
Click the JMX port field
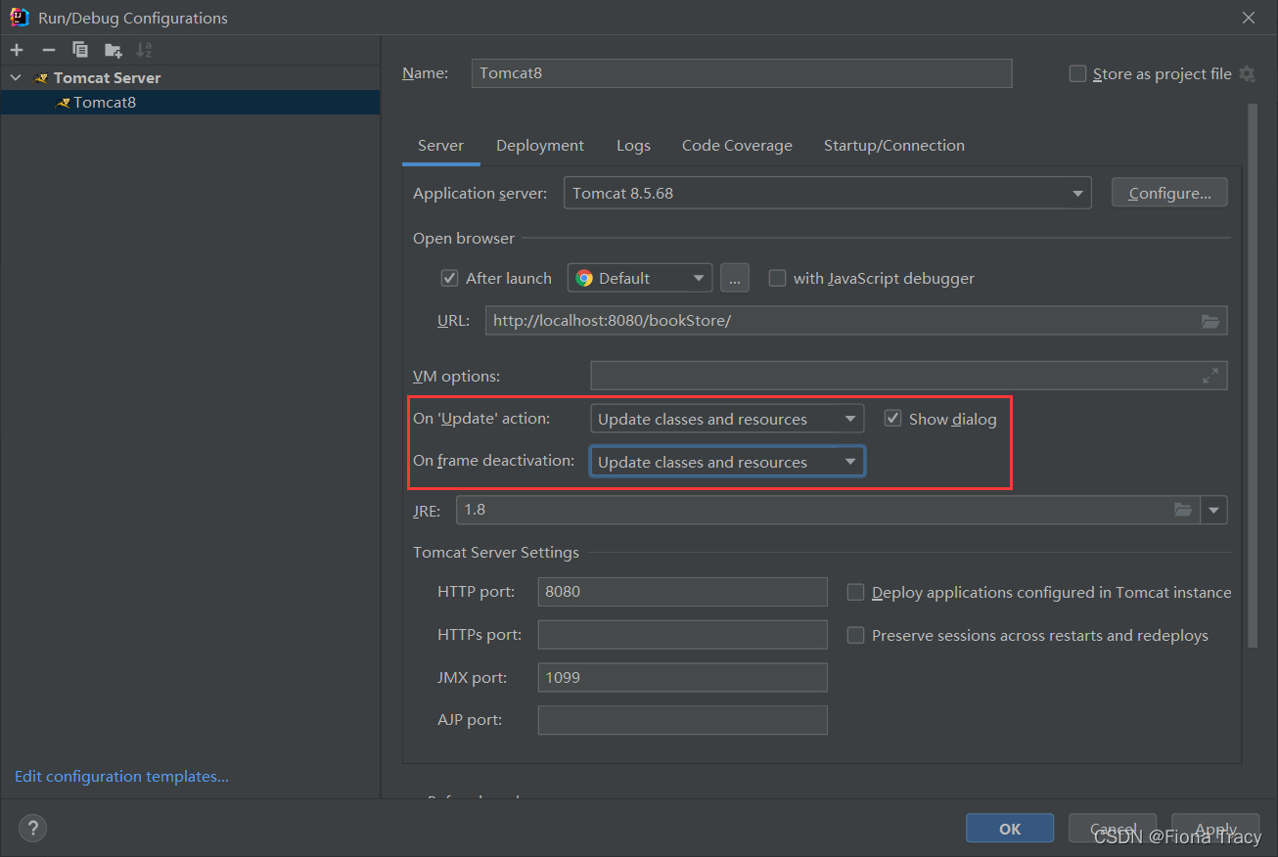click(683, 677)
